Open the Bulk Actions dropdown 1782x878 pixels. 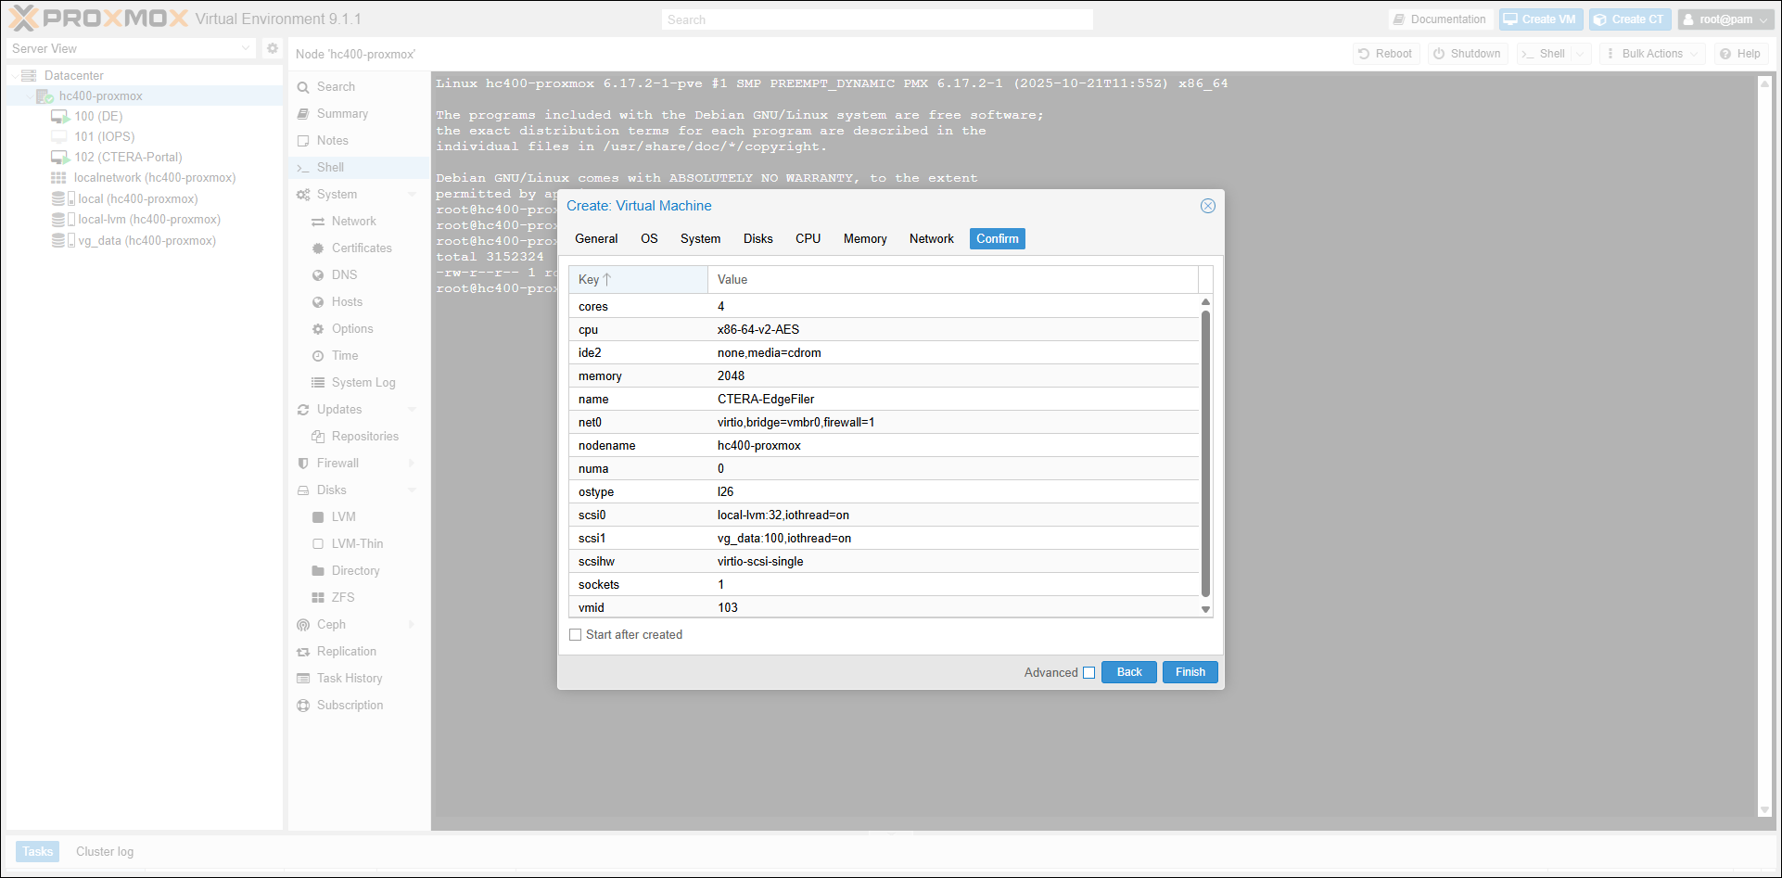(x=1652, y=54)
